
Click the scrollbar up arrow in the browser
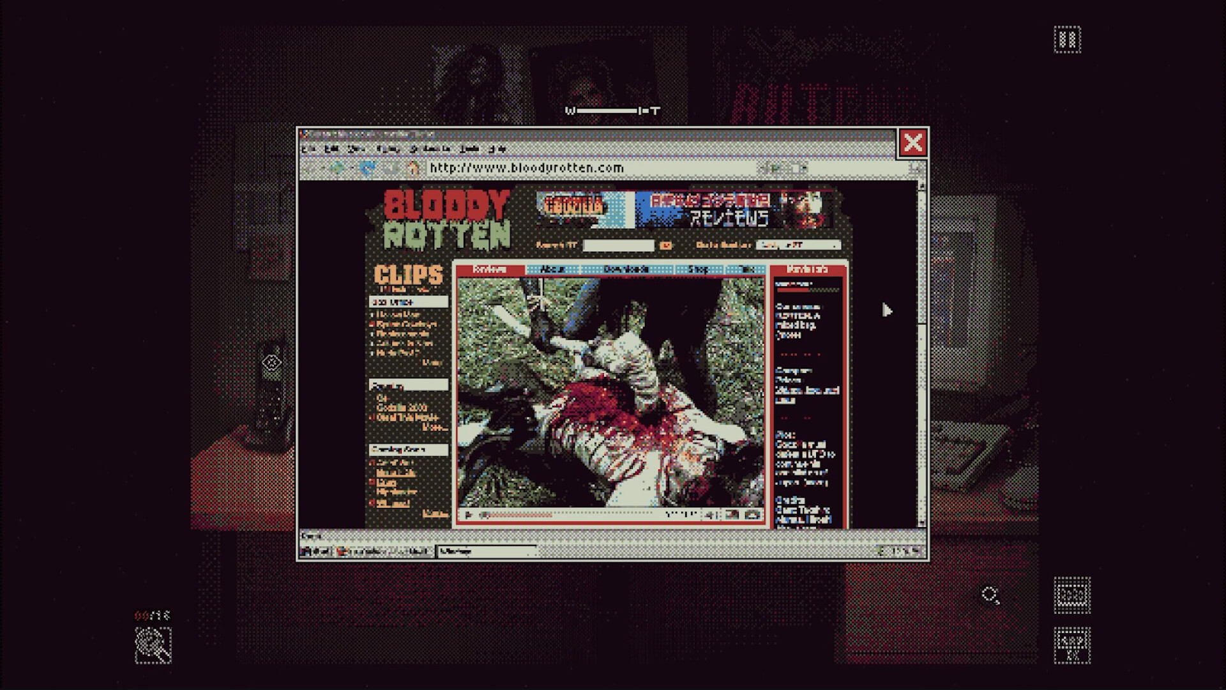click(x=921, y=186)
